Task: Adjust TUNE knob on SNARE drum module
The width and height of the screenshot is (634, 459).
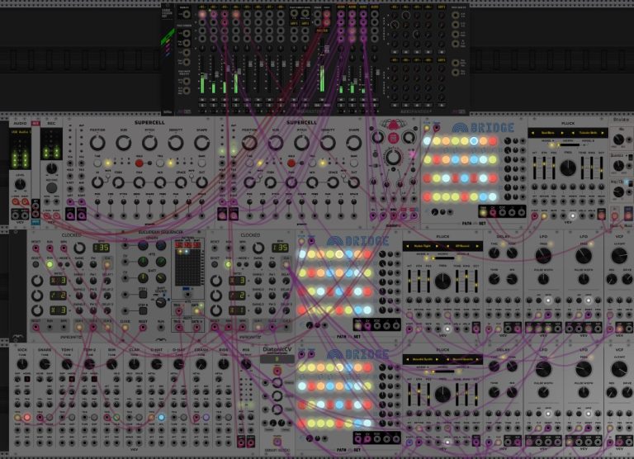Action: [45, 364]
